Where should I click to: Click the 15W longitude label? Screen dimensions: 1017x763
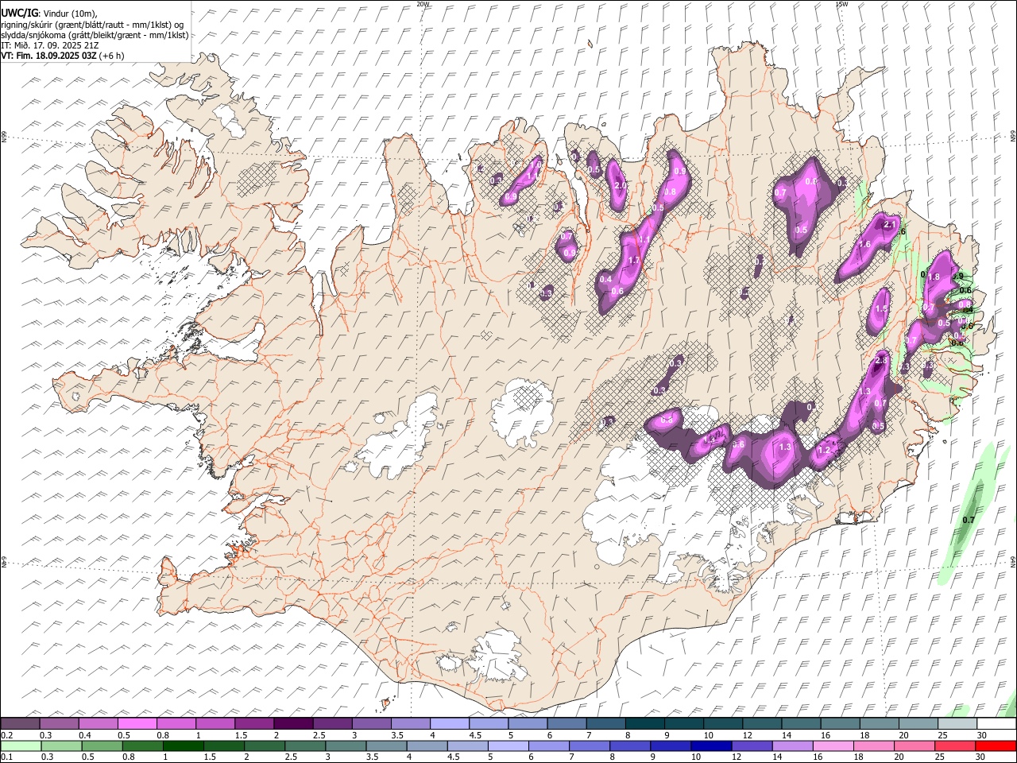click(841, 3)
